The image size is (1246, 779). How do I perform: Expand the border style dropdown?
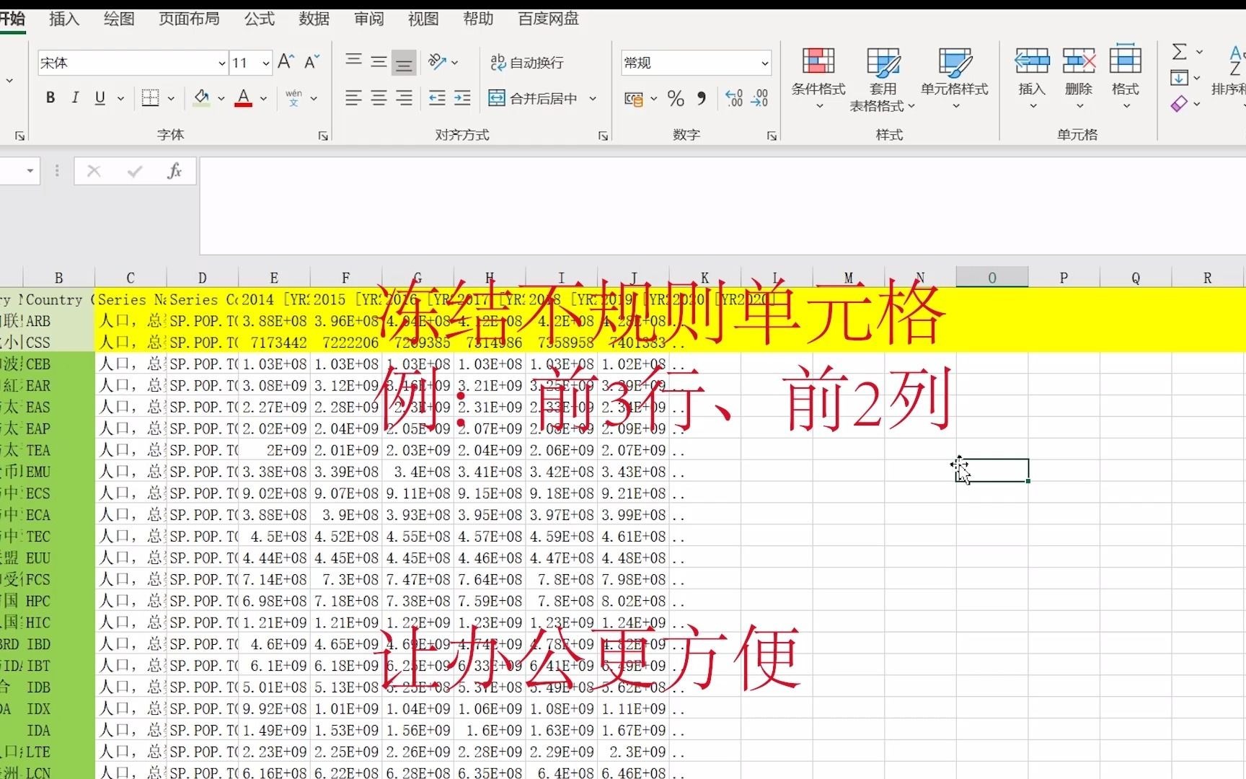point(171,98)
